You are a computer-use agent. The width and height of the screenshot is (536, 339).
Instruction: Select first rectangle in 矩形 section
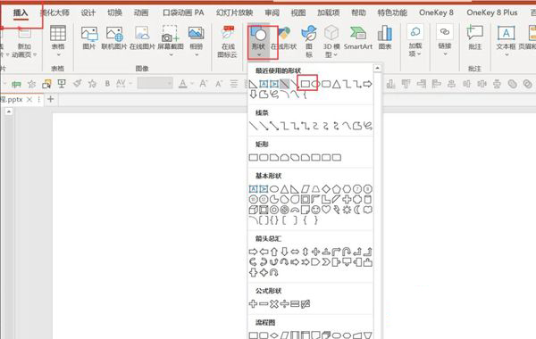254,157
